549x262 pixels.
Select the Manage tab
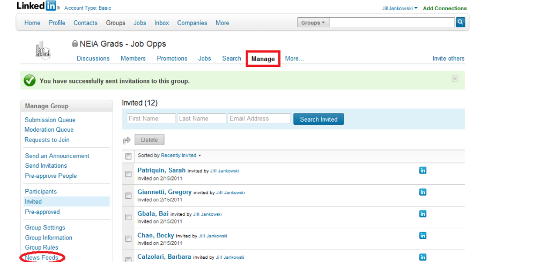[x=263, y=59]
